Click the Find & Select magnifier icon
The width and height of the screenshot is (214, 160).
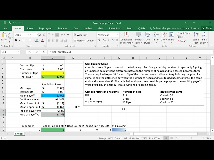click(x=204, y=35)
